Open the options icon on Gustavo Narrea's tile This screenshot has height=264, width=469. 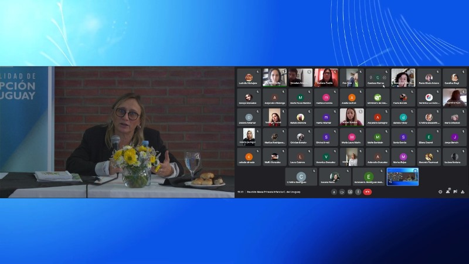pos(384,77)
